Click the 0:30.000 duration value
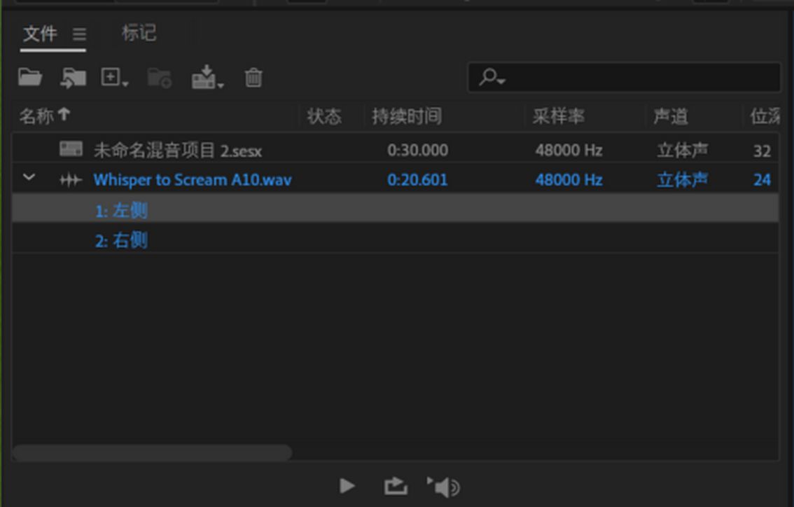 (417, 151)
